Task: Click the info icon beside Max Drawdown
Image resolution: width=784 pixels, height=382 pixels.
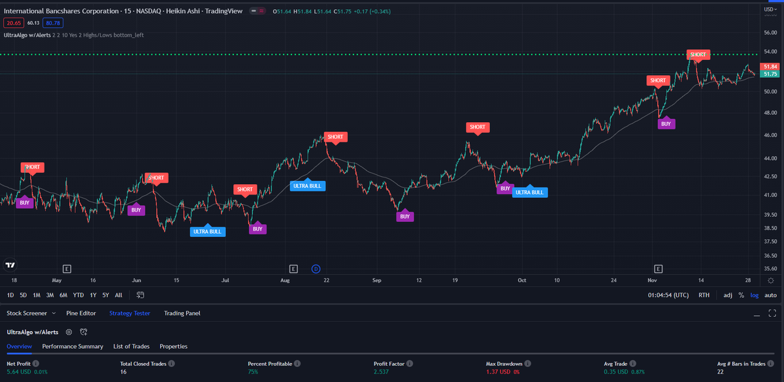Action: pyautogui.click(x=527, y=363)
